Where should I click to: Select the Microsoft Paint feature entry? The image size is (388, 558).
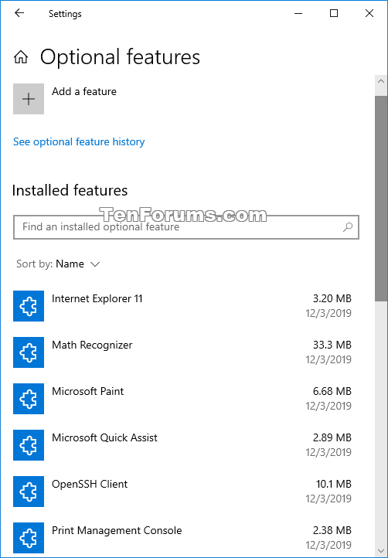point(182,399)
